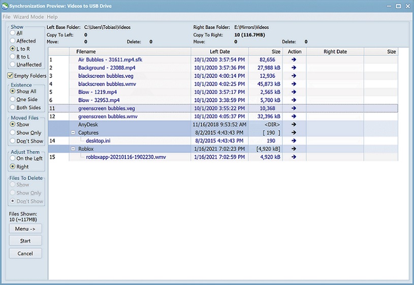Click the action arrow for greenscreen bubbles.wmv

[294, 117]
